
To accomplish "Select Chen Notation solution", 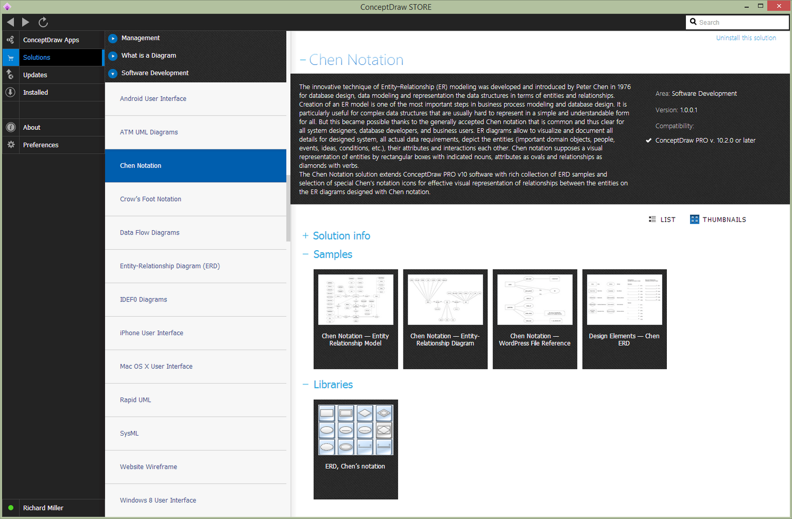I will point(195,166).
